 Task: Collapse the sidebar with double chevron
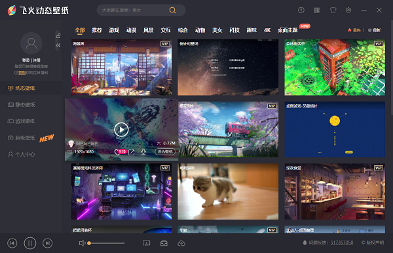[x=58, y=45]
